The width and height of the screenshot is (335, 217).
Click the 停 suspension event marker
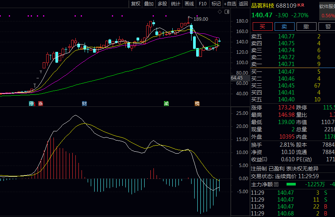tap(32, 104)
